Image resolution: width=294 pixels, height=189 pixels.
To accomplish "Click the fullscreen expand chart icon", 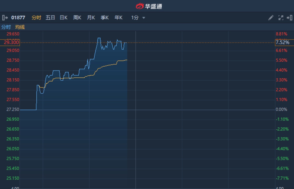I will click(281, 18).
